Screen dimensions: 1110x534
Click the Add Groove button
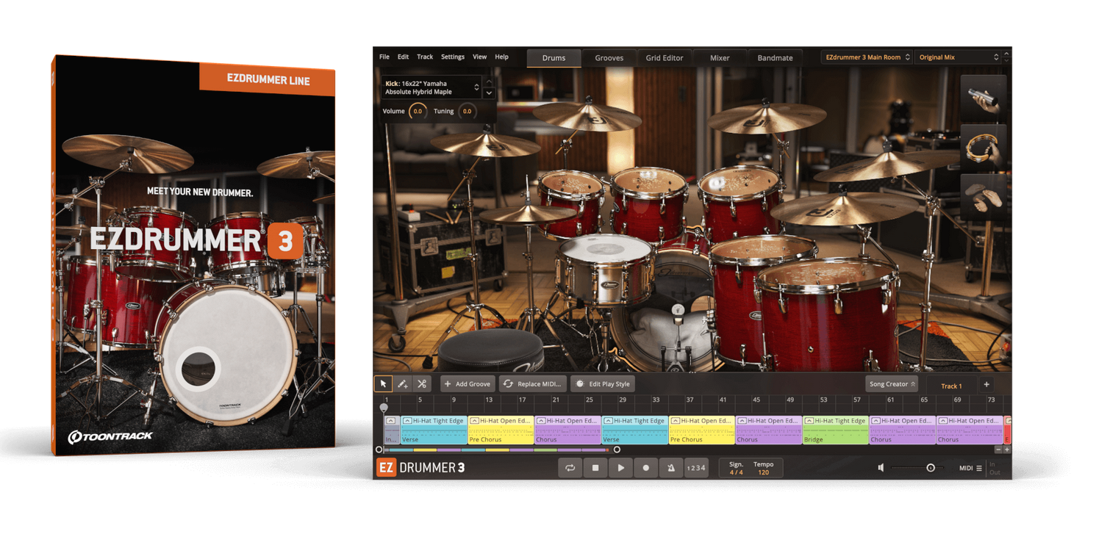468,383
